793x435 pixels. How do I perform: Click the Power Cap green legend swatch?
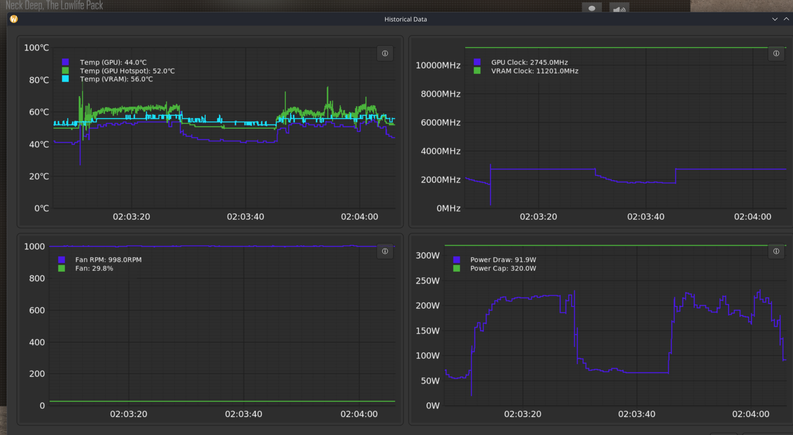[x=456, y=268]
